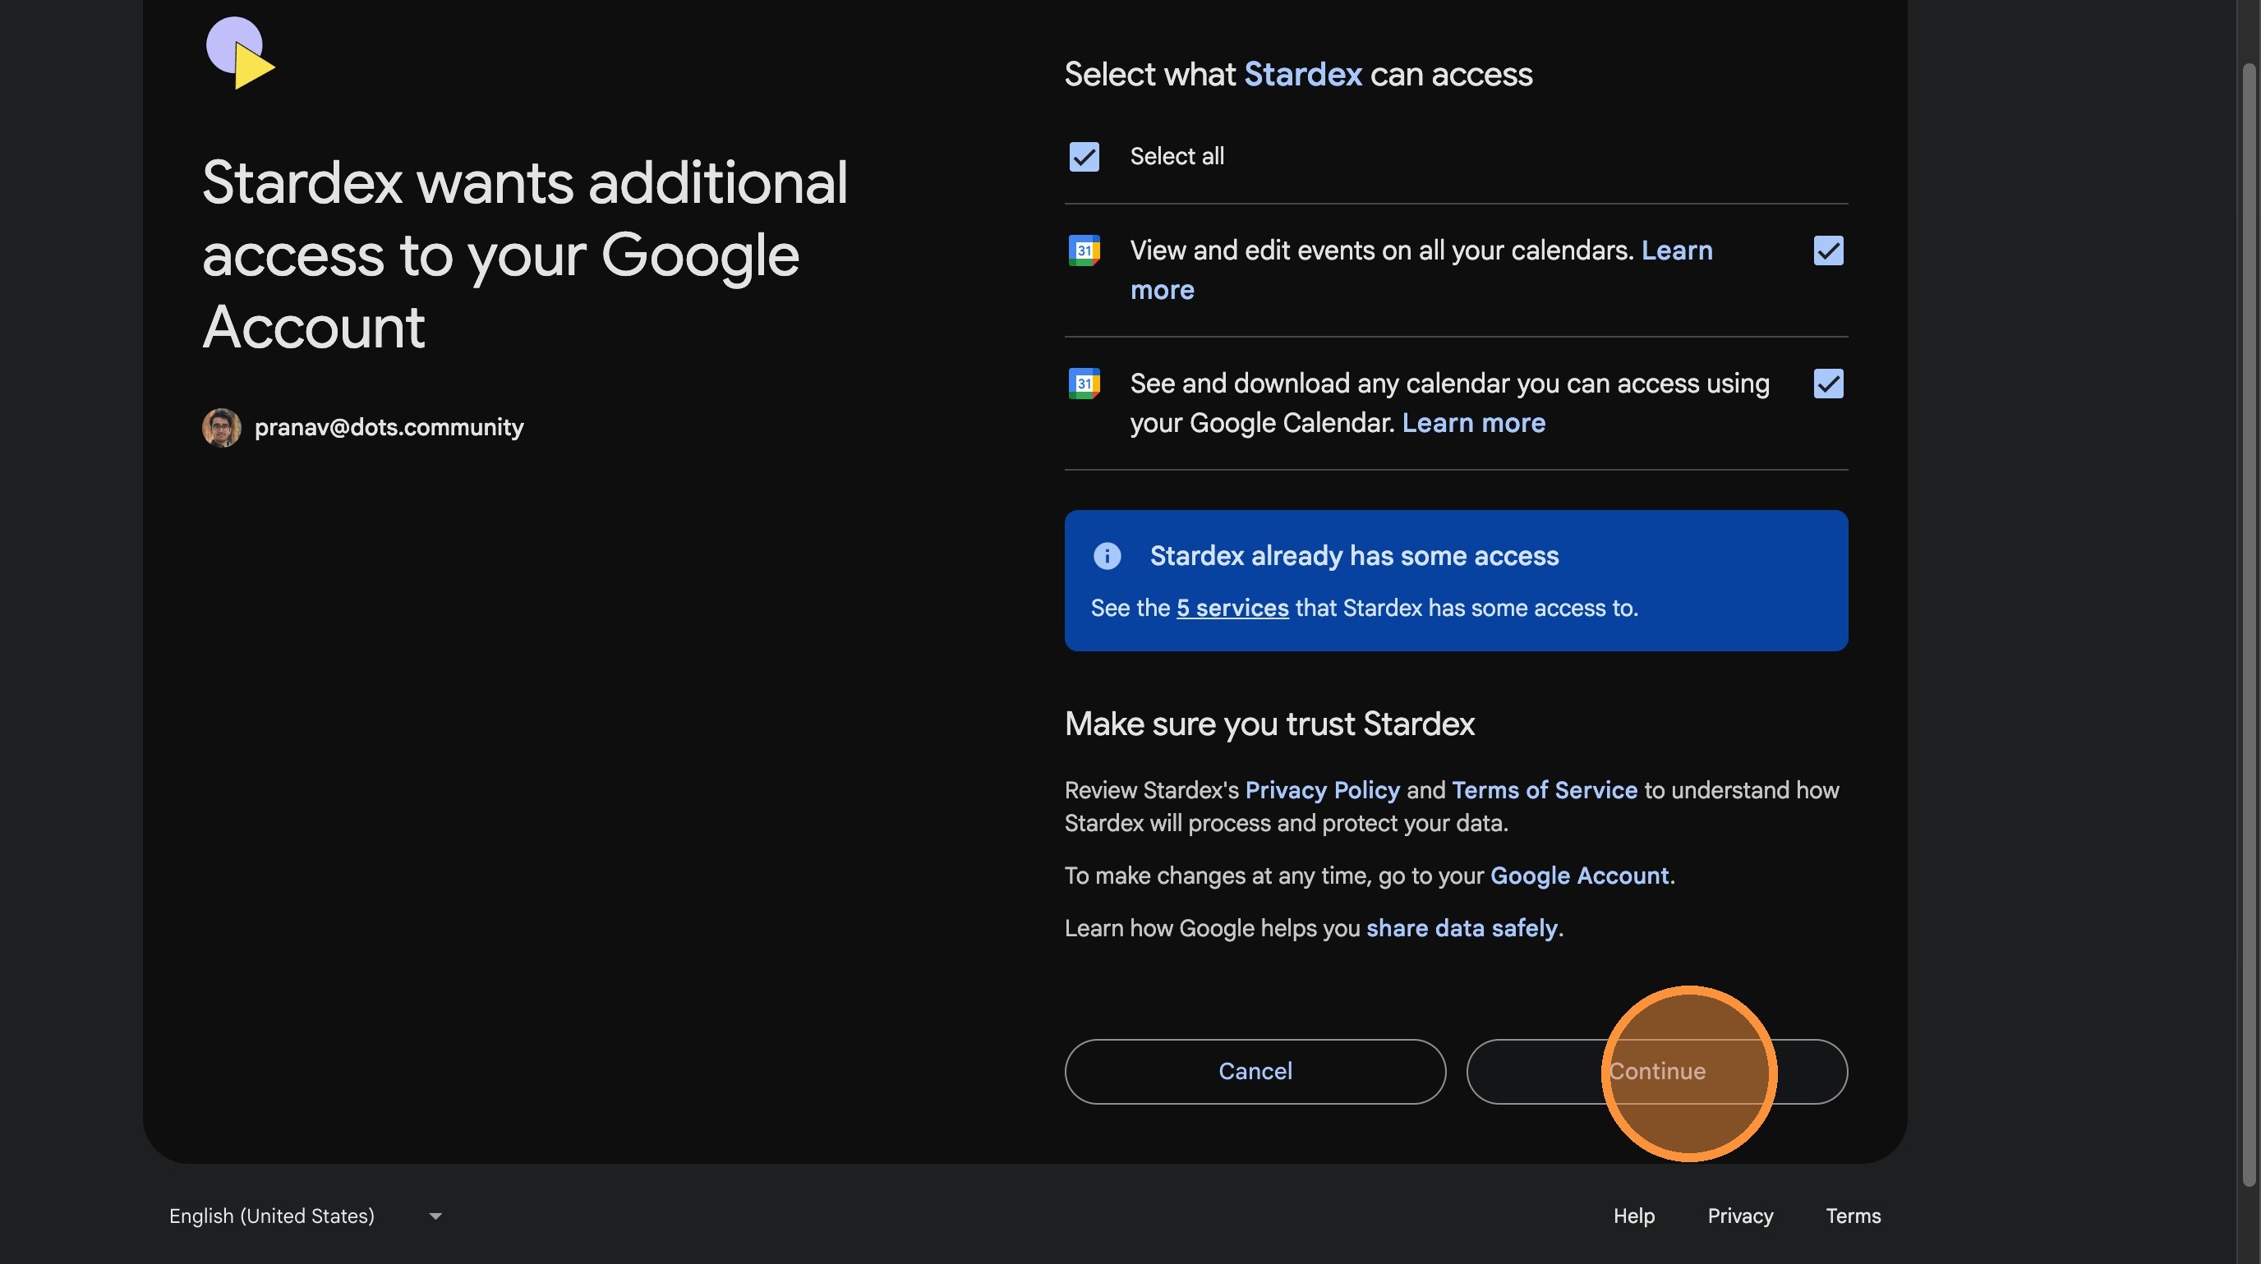Uncheck view and edit events permission
Viewport: 2261px width, 1264px height.
pos(1828,251)
